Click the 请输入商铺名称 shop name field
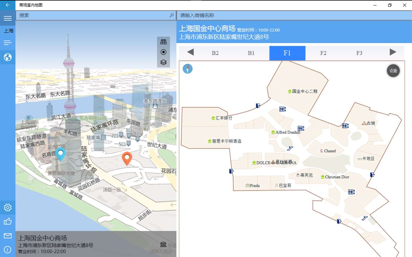The height and width of the screenshot is (257, 412). (x=294, y=15)
